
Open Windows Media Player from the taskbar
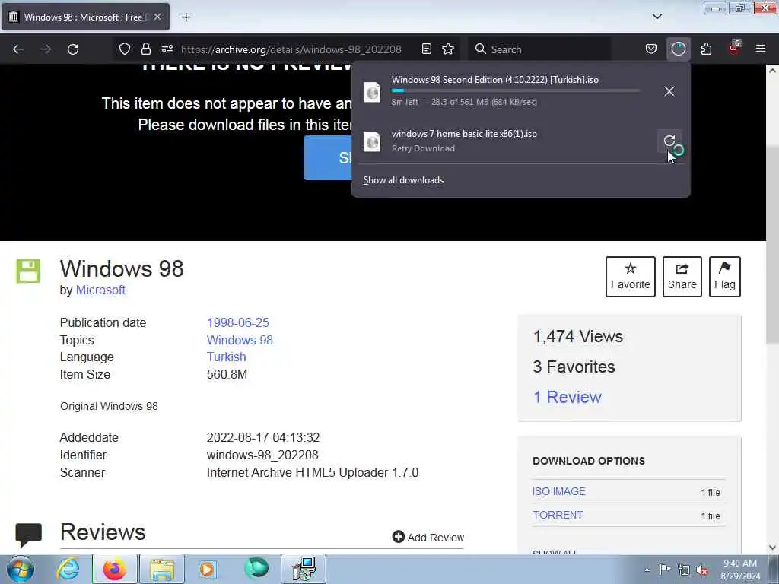pyautogui.click(x=208, y=569)
